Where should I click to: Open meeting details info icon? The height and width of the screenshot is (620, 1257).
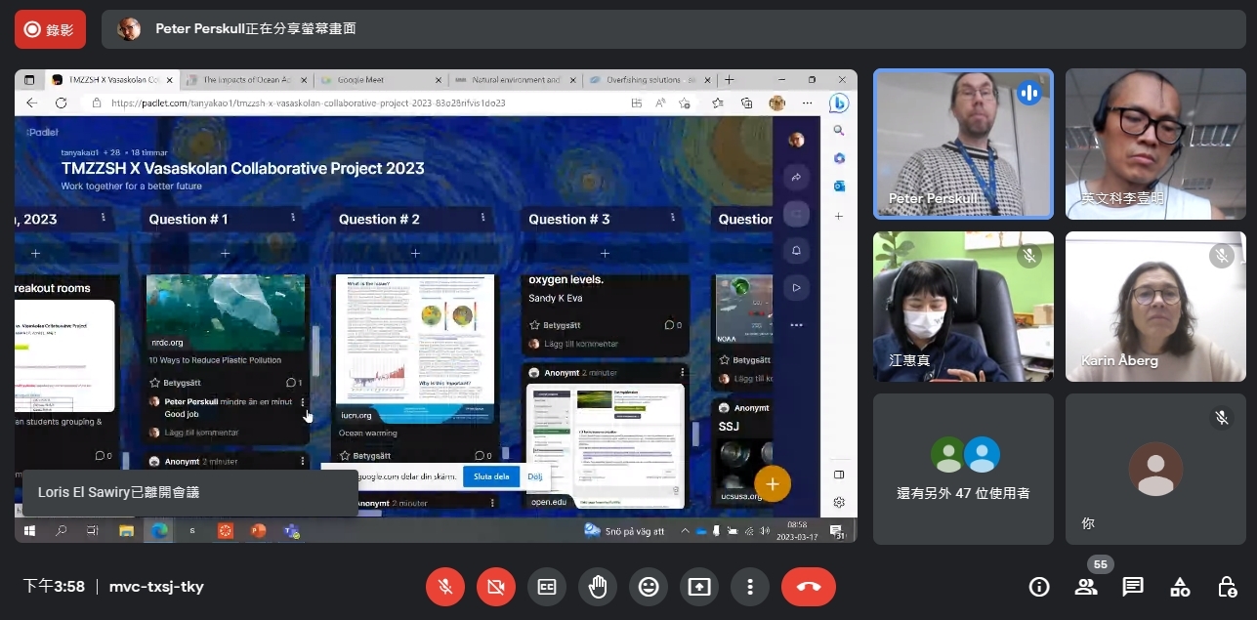(1039, 587)
